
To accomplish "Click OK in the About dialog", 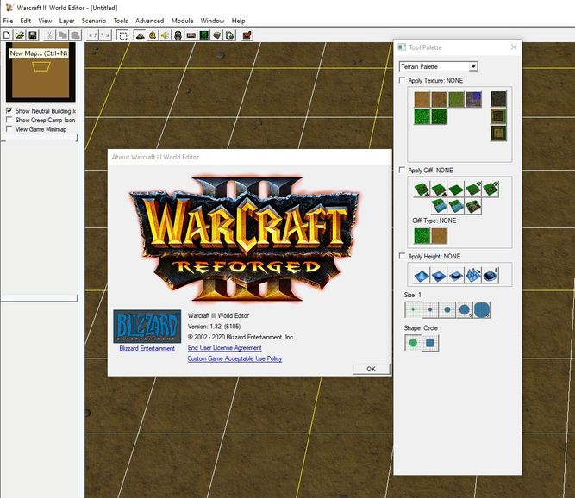I will tap(371, 369).
